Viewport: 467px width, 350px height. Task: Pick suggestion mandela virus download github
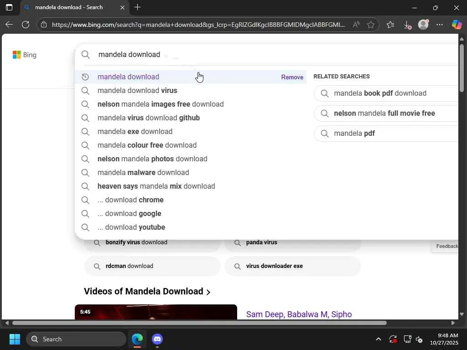click(x=191, y=118)
